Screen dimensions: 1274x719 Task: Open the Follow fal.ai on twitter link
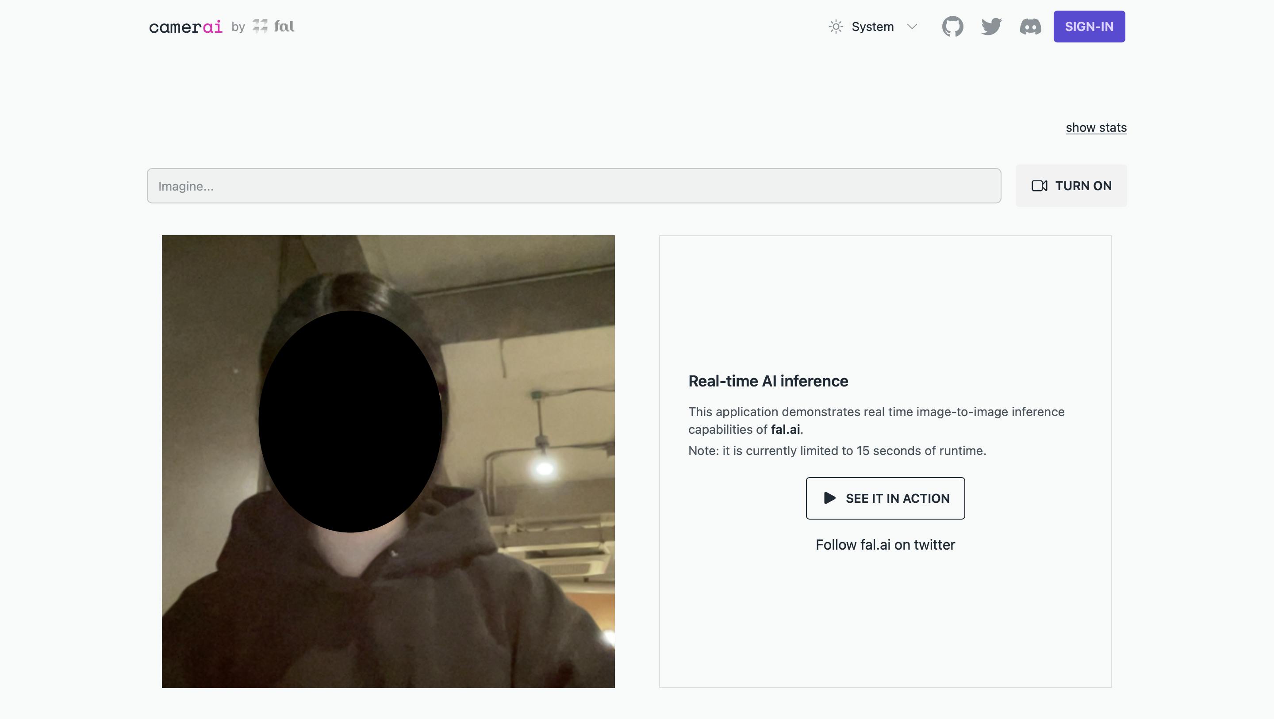point(885,545)
